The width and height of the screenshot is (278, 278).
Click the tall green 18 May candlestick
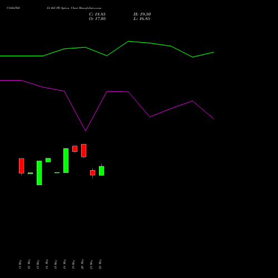click(66, 161)
